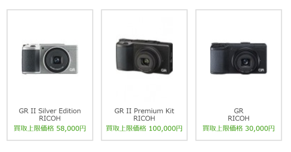The image size is (291, 152).
Task: Click blank area above Premium Kit camera image
Action: tap(144, 24)
